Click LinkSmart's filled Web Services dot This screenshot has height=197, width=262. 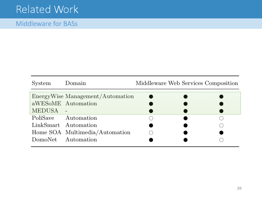pyautogui.click(x=185, y=125)
